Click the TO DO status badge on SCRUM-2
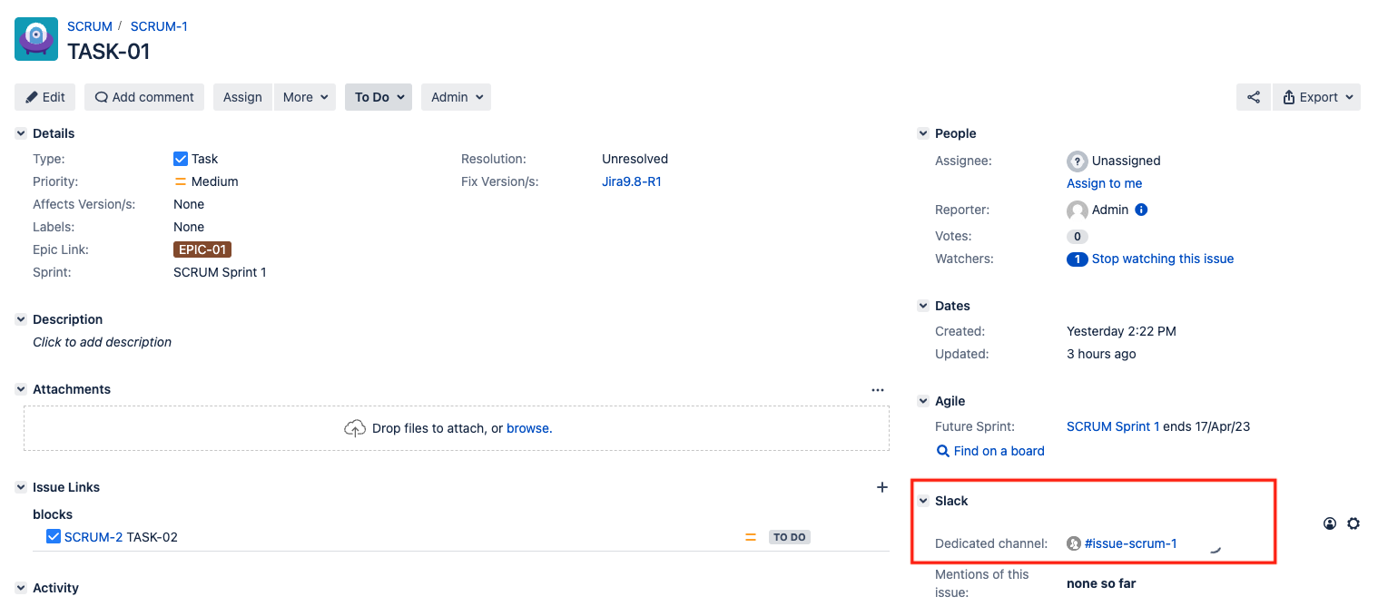The image size is (1378, 616). click(790, 537)
